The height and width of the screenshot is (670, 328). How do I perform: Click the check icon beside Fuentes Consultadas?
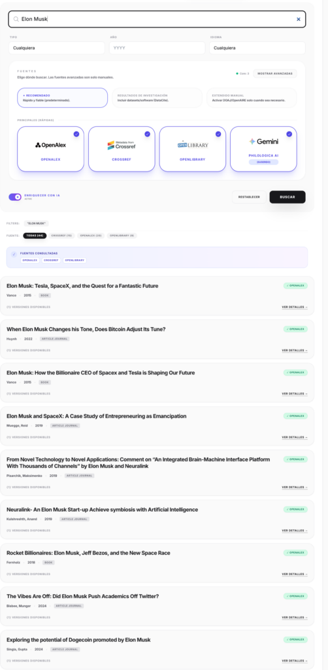pyautogui.click(x=14, y=255)
